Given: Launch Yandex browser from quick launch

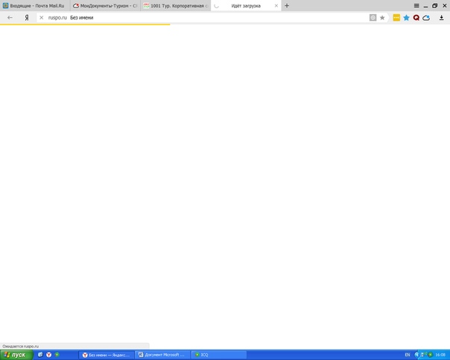Looking at the screenshot, I should [x=48, y=355].
